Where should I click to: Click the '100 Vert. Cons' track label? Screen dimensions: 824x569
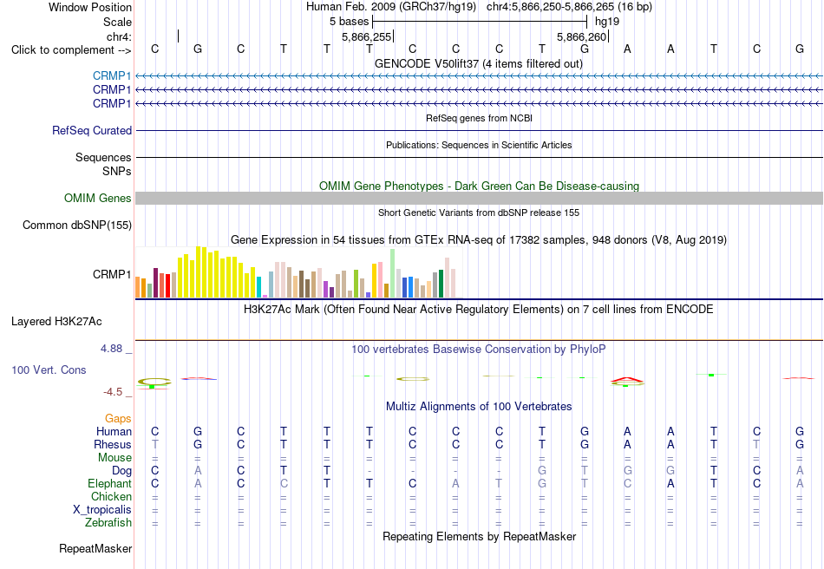coord(49,370)
